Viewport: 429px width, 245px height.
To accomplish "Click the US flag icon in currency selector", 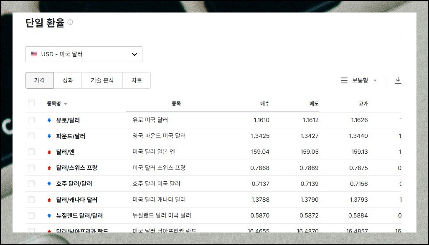I will pyautogui.click(x=34, y=54).
